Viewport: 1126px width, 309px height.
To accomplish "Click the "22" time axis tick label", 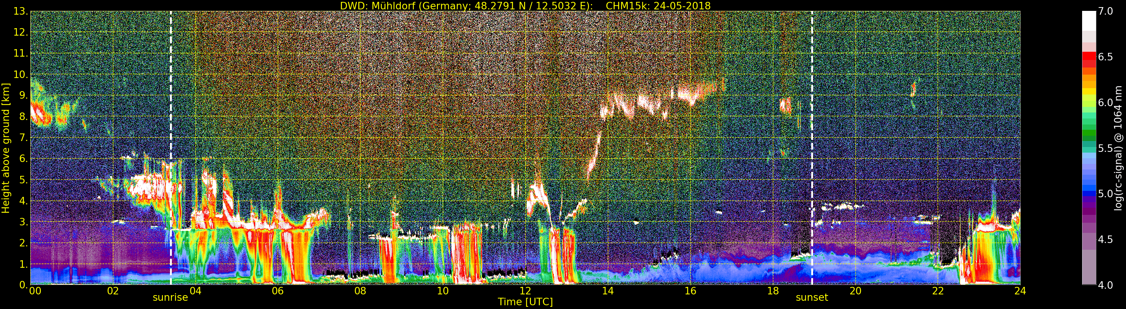I will [938, 291].
